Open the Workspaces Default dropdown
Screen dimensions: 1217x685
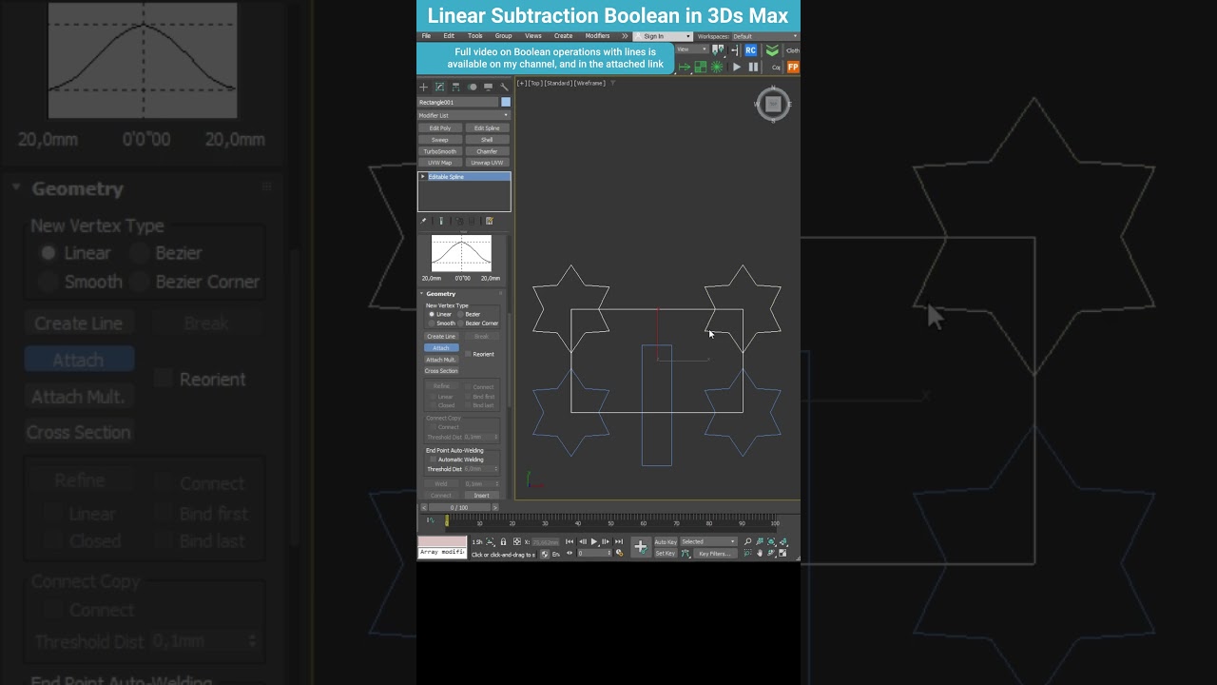point(764,36)
